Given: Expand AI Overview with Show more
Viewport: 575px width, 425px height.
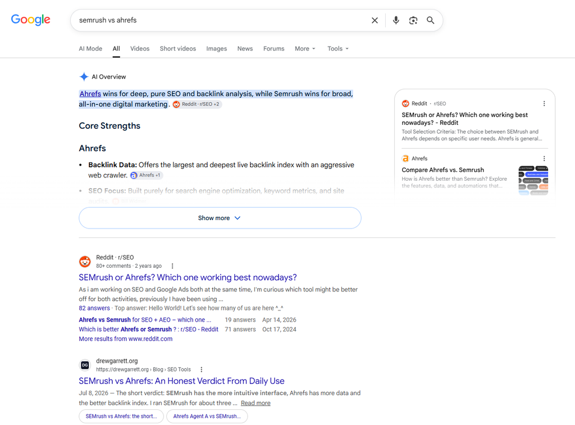Looking at the screenshot, I should point(220,218).
